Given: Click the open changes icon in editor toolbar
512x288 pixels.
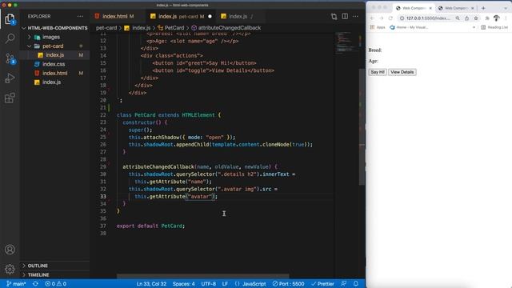Looking at the screenshot, I should [x=334, y=16].
